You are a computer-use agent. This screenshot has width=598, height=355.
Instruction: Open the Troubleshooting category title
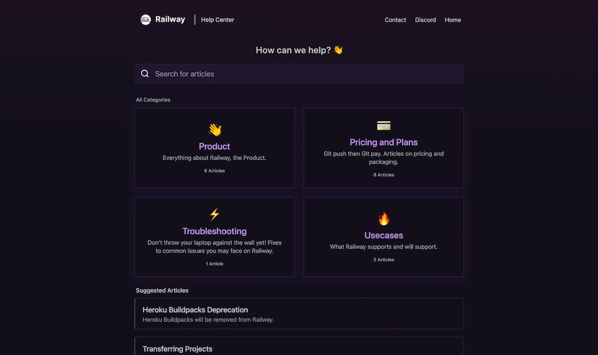coord(214,231)
